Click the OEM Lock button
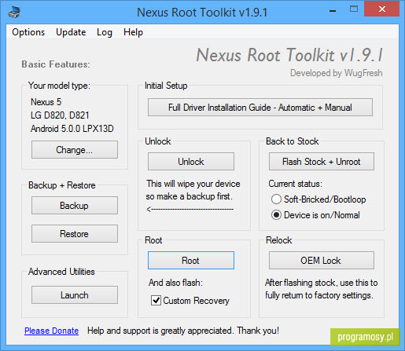 click(x=322, y=261)
